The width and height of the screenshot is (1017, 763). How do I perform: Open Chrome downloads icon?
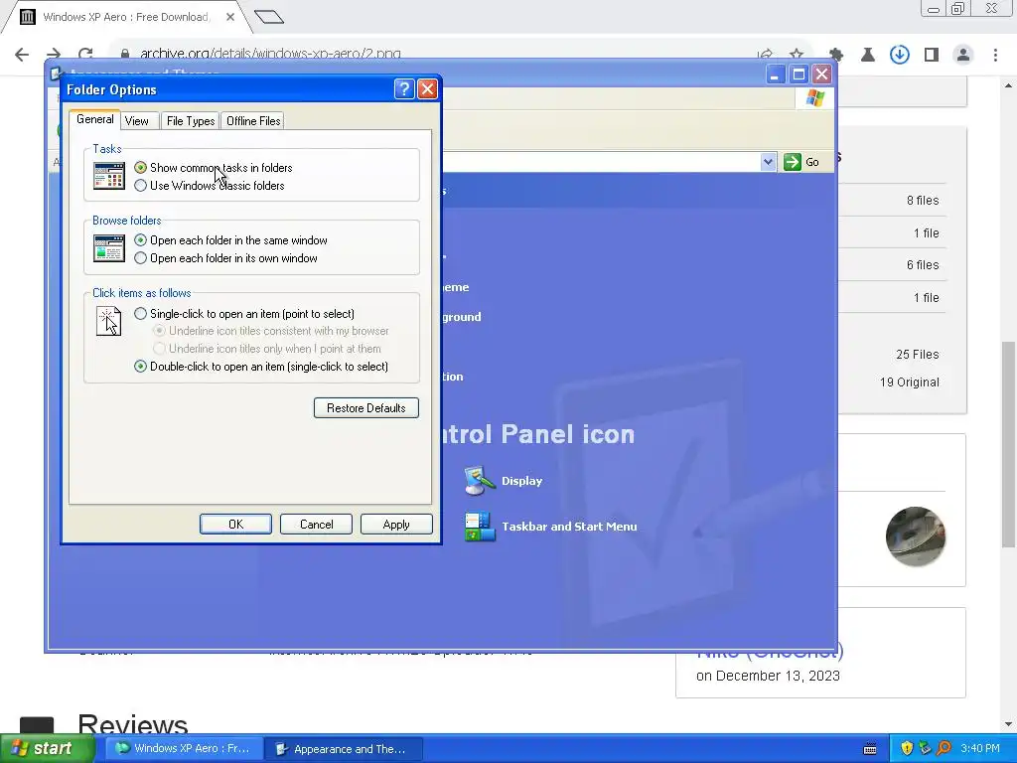900,56
